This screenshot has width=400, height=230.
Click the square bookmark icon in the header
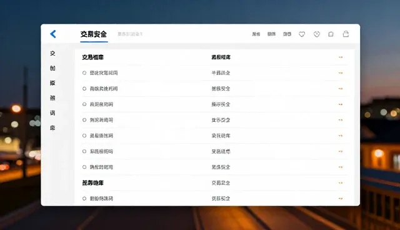point(331,34)
